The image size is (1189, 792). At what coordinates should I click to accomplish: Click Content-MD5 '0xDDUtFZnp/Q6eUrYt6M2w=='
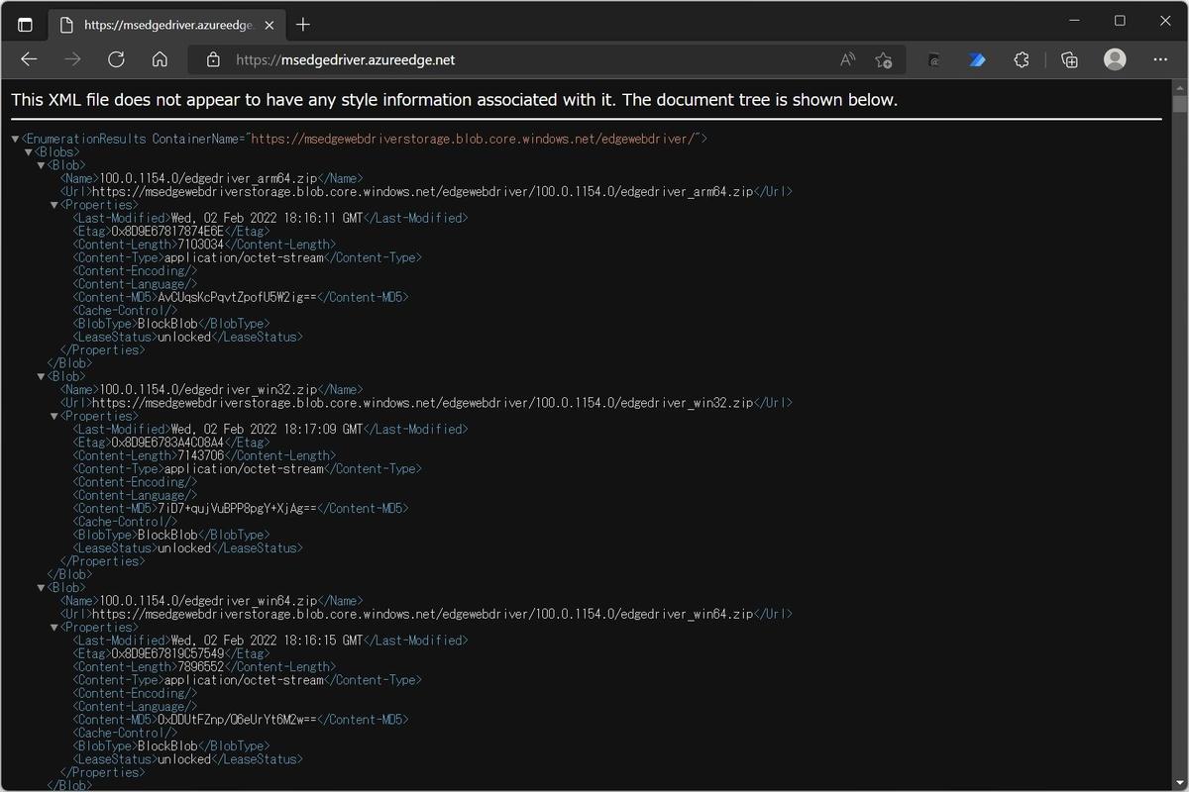click(238, 720)
